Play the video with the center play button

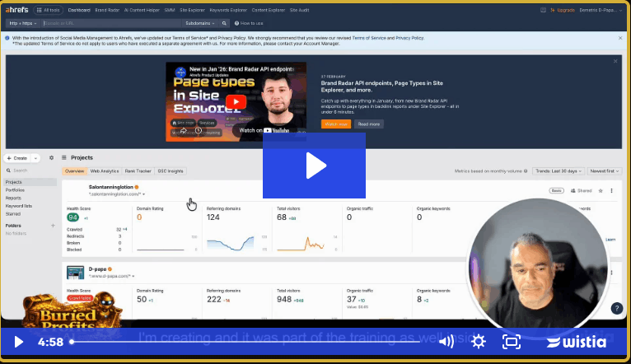pos(315,165)
